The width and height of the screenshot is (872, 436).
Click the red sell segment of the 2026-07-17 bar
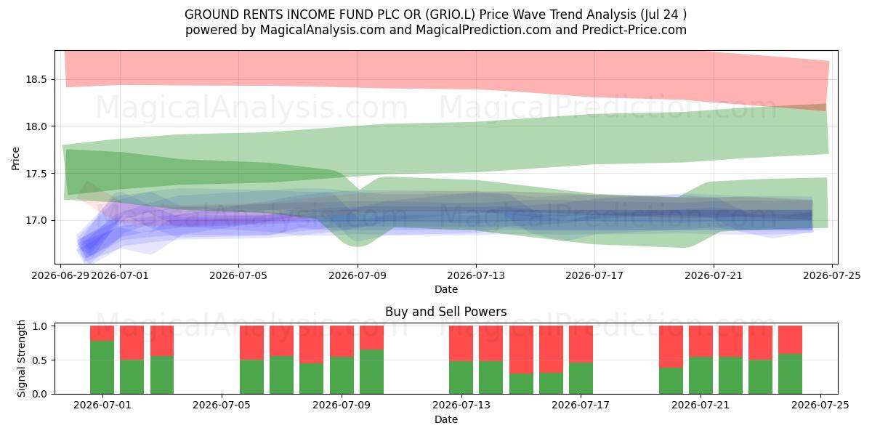tap(581, 344)
